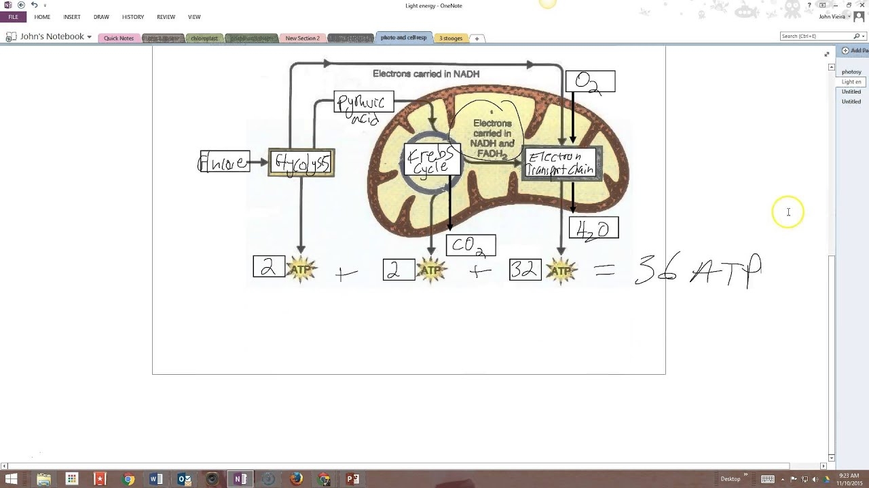This screenshot has height=488, width=869.
Task: Select the Light en page in the sidebar
Action: 851,81
